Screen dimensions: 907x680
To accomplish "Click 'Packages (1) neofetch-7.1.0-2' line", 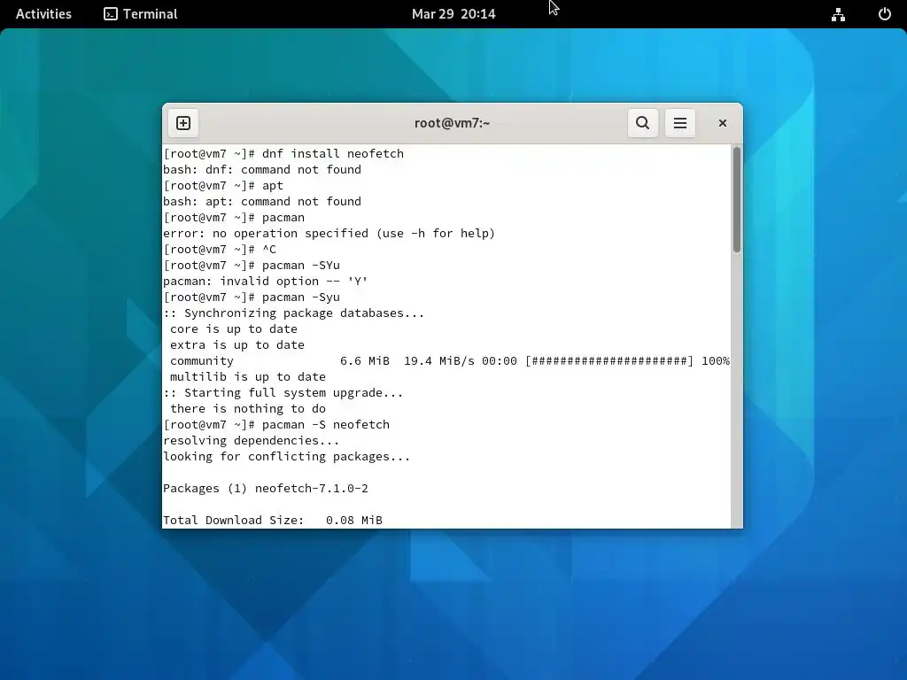I will (x=266, y=489).
